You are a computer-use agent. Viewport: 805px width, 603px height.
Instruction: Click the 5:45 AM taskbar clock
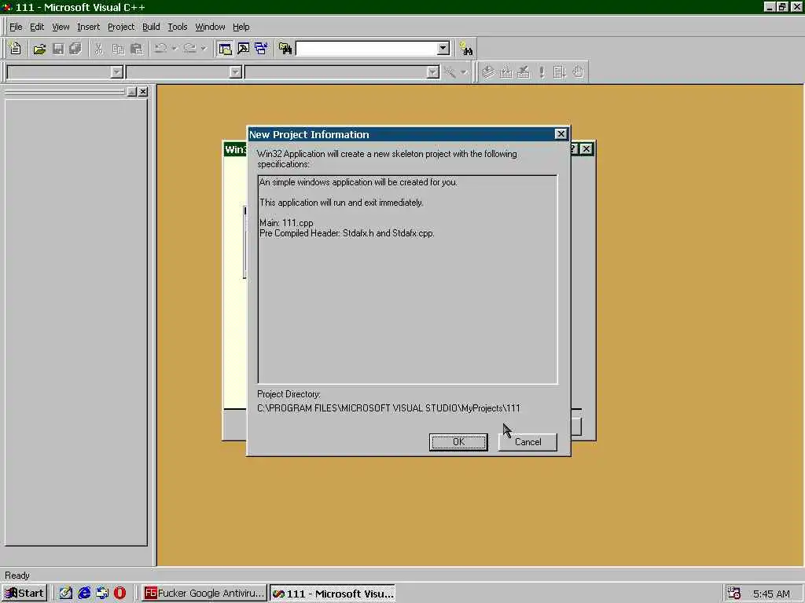click(x=771, y=594)
